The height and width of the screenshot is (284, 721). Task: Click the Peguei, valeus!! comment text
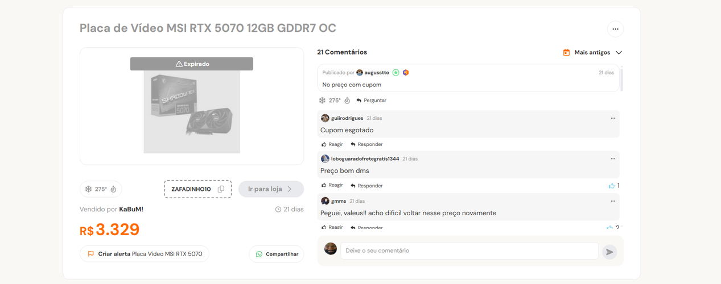click(408, 213)
